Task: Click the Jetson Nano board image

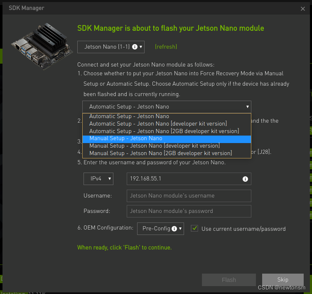Action: click(42, 46)
